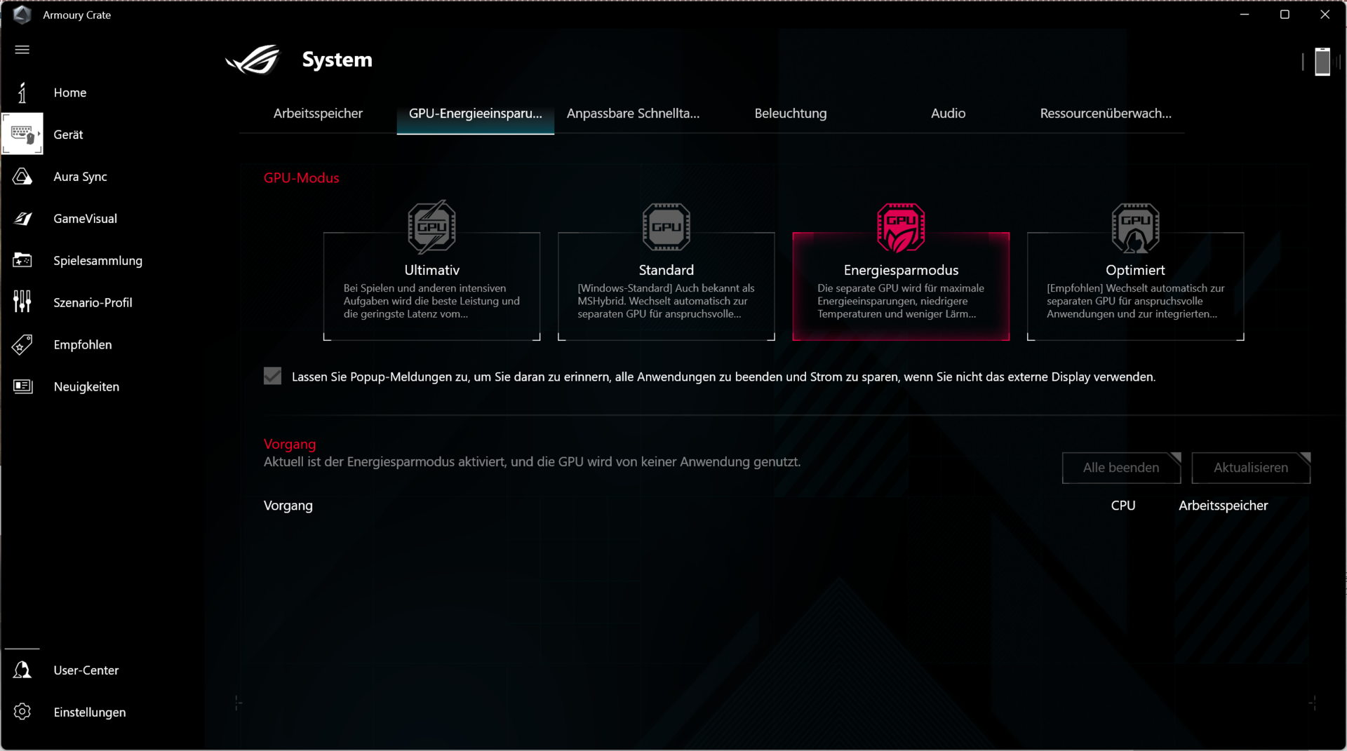Click the Empfohlen tag icon

pyautogui.click(x=22, y=344)
